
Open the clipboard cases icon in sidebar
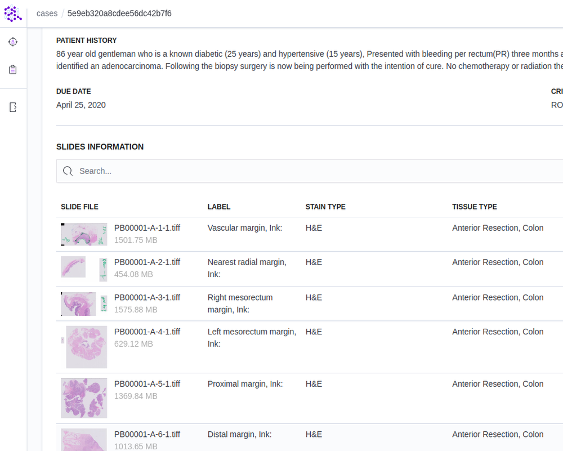point(13,69)
